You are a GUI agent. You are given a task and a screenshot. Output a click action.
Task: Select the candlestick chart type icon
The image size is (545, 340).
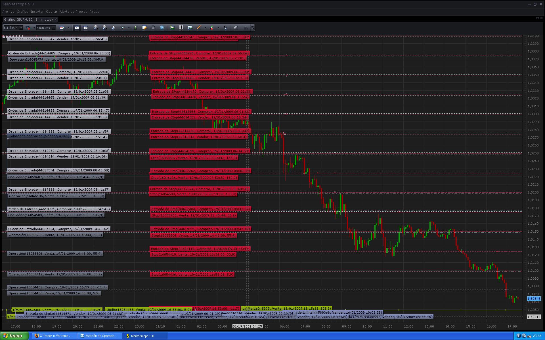point(62,28)
